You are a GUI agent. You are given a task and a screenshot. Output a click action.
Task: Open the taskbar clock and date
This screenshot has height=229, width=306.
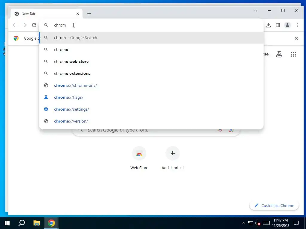pos(280,223)
